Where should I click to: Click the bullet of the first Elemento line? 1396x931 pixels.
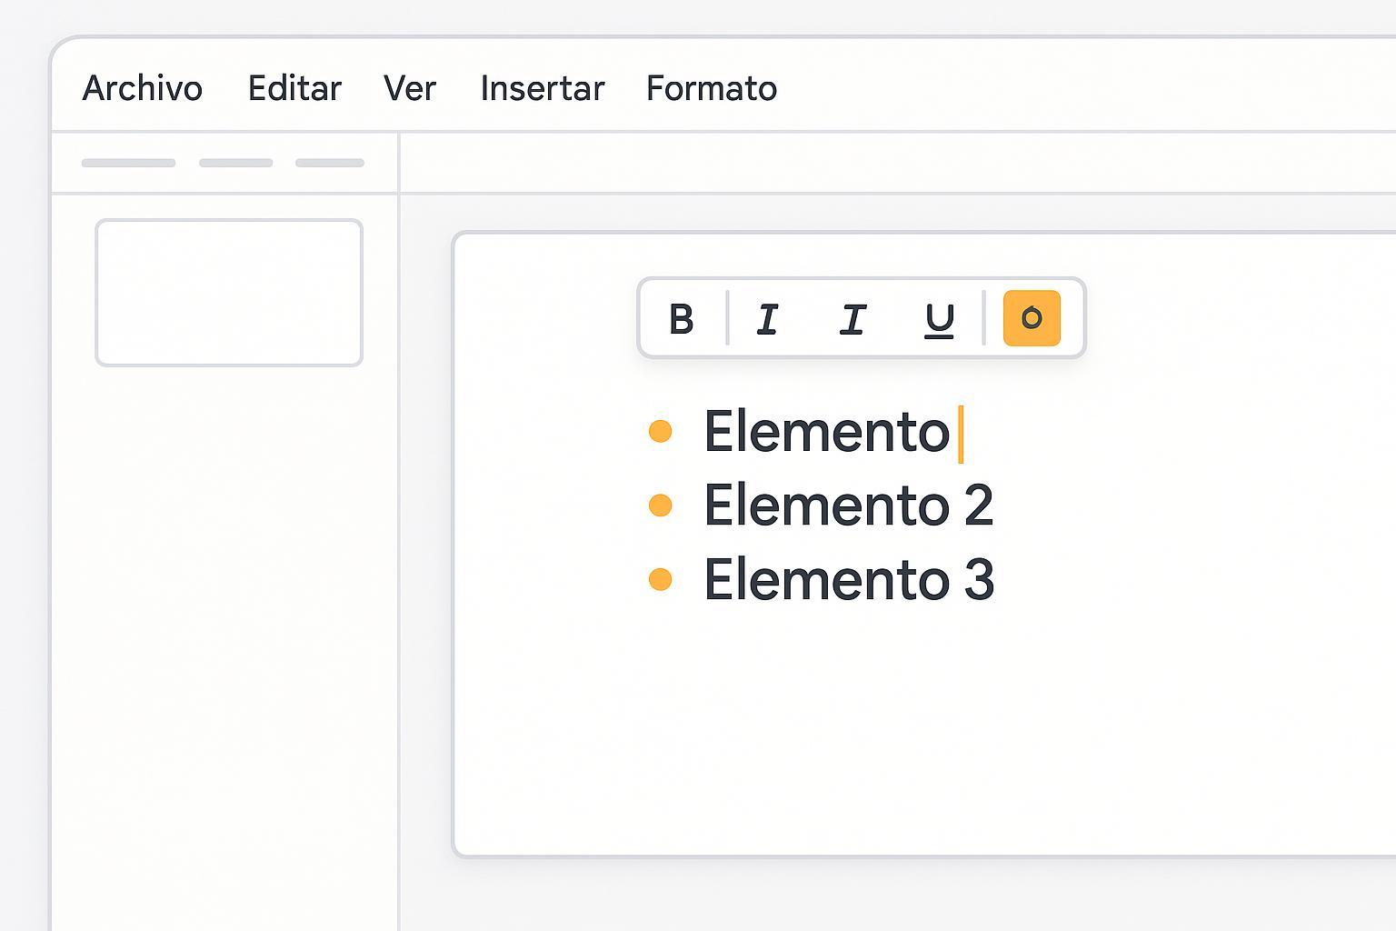tap(661, 431)
